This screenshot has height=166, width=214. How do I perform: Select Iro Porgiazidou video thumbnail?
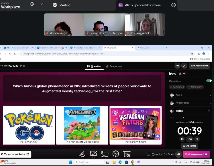[x=145, y=25]
